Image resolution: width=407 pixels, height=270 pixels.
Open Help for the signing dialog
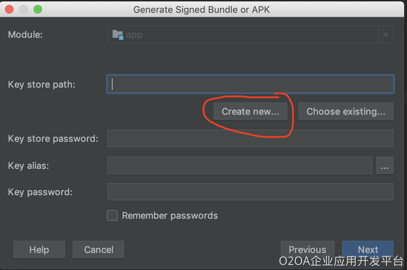click(39, 249)
